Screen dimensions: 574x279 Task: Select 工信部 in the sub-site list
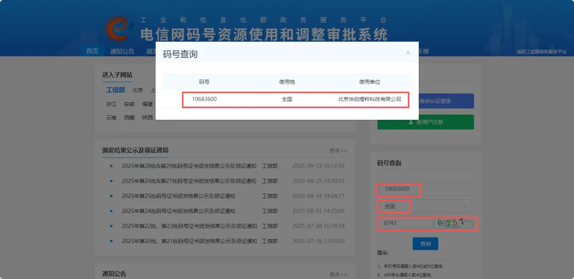(116, 90)
